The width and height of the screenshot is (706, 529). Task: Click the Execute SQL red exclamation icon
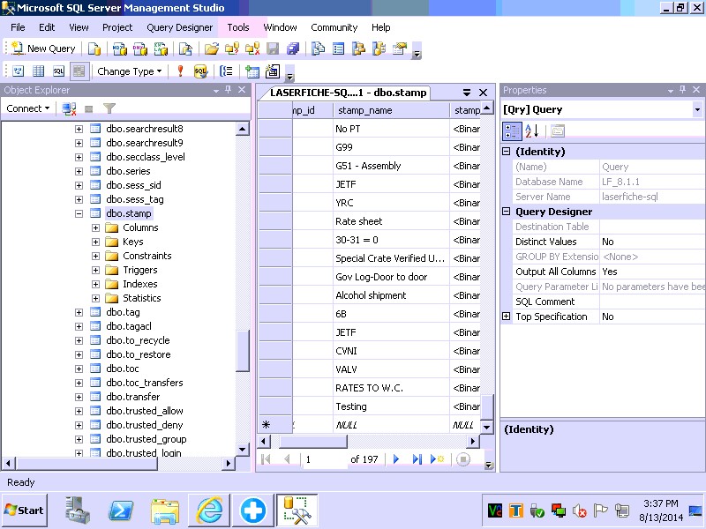[x=181, y=71]
